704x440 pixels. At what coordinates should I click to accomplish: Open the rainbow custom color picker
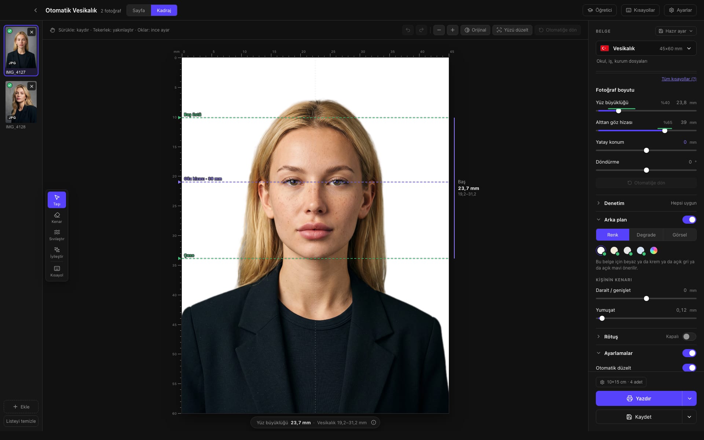(x=654, y=250)
